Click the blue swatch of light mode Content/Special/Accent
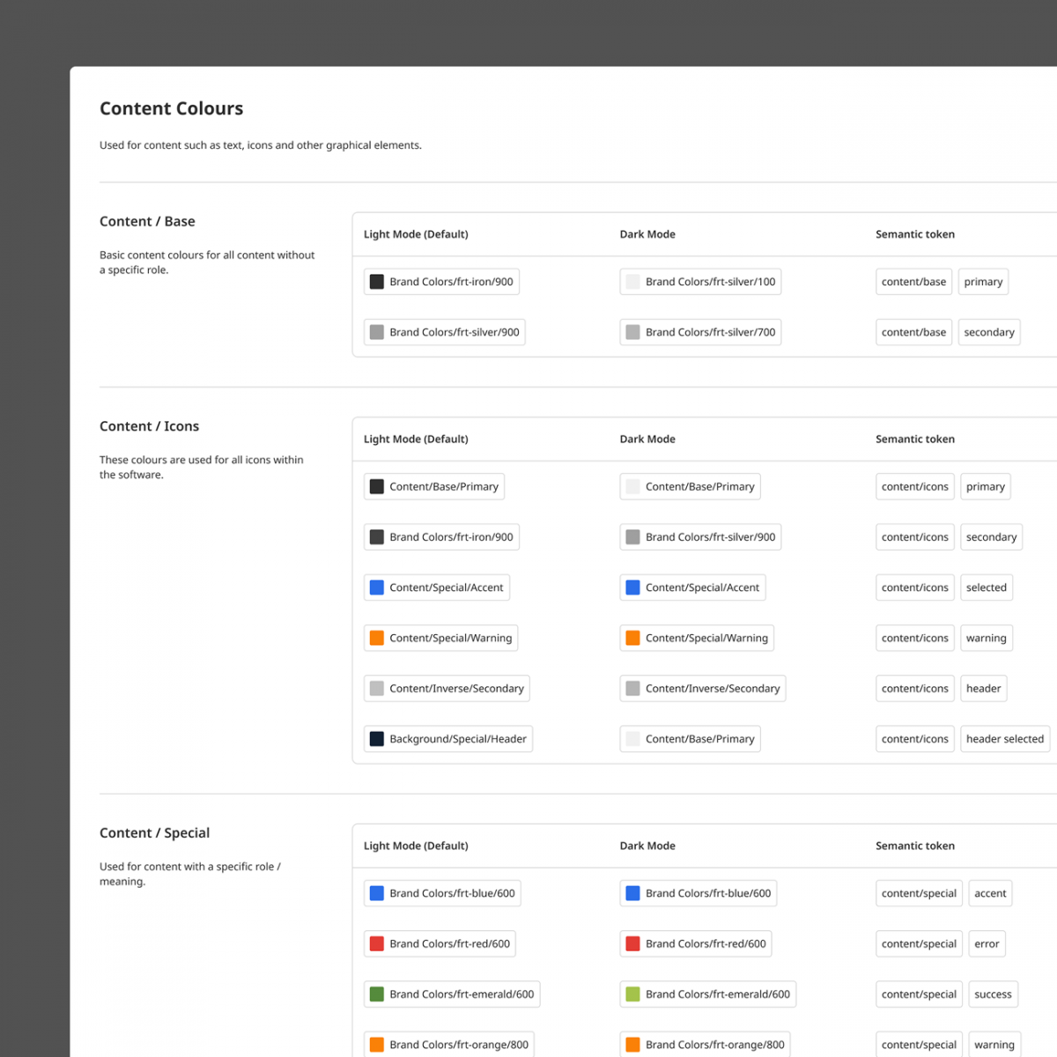Image resolution: width=1057 pixels, height=1057 pixels. pos(376,588)
